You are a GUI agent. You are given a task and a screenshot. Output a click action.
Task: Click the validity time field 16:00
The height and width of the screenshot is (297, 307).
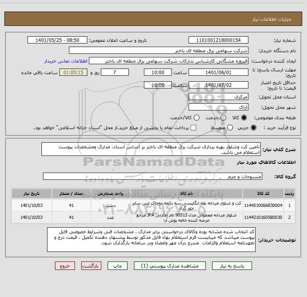(158, 85)
